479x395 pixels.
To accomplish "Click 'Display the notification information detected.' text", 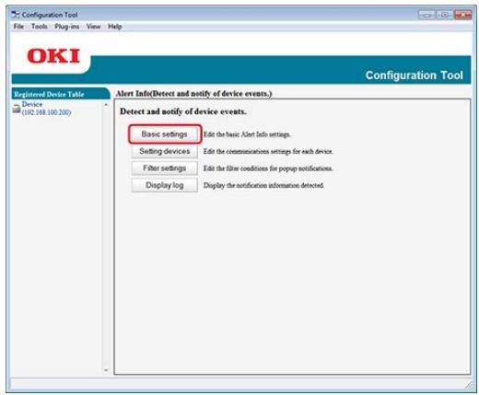I will pyautogui.click(x=263, y=185).
